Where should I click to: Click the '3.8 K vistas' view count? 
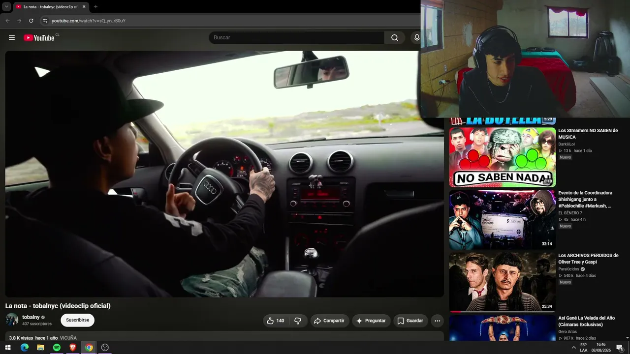click(x=21, y=338)
